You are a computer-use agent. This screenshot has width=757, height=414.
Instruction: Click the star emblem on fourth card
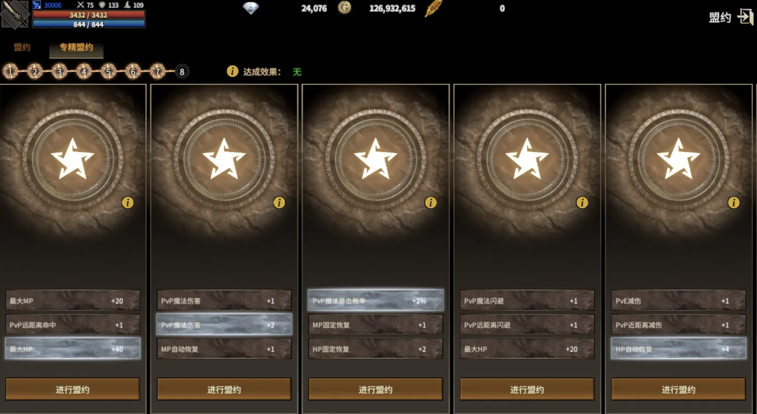527,159
